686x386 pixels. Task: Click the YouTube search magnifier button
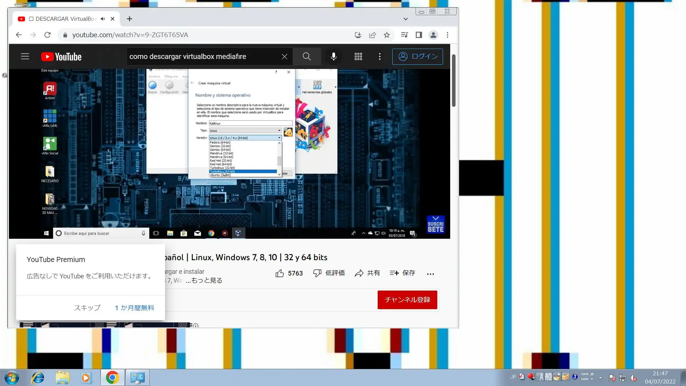tap(307, 56)
